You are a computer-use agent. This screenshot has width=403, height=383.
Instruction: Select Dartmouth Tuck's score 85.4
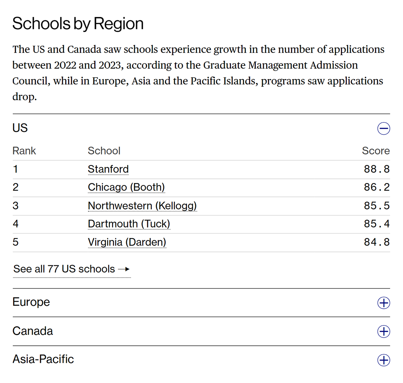[377, 224]
